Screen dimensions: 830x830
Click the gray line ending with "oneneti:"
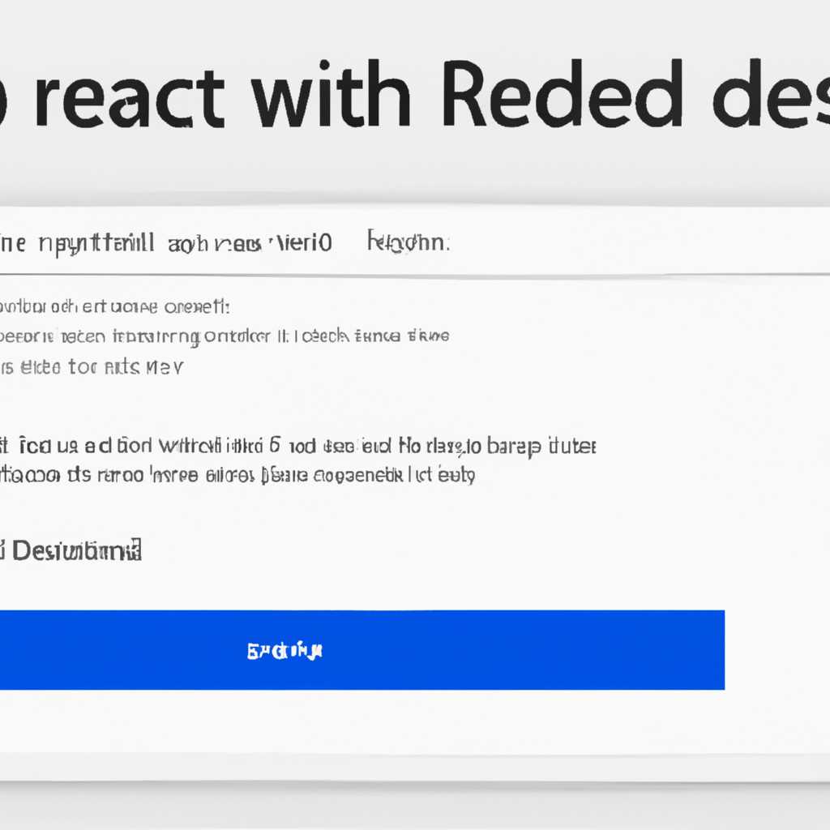tap(115, 307)
